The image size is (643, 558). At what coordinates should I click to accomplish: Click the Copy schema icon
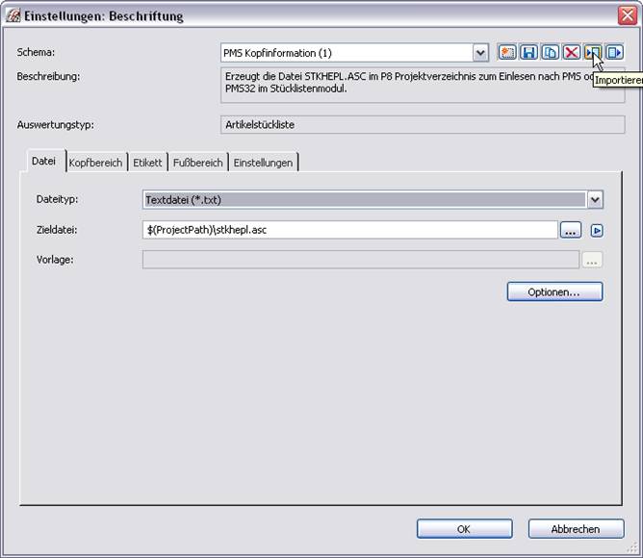click(x=550, y=53)
